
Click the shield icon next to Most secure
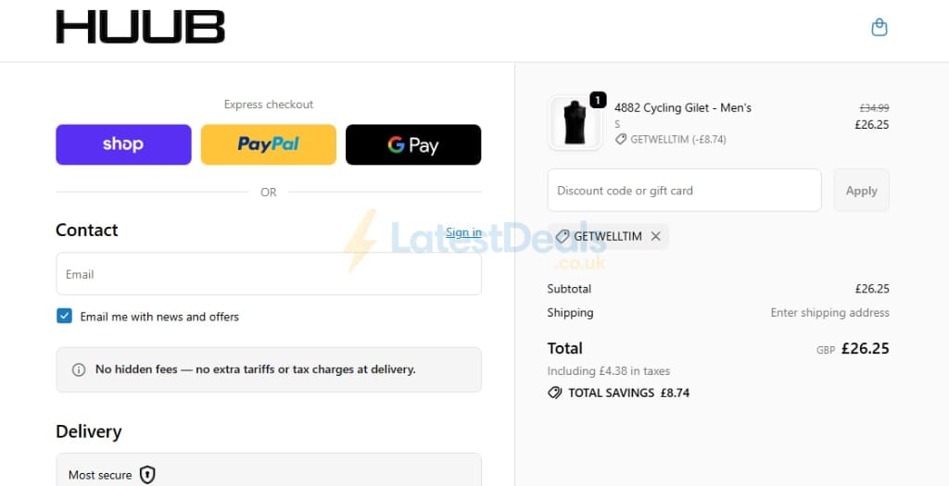(147, 475)
